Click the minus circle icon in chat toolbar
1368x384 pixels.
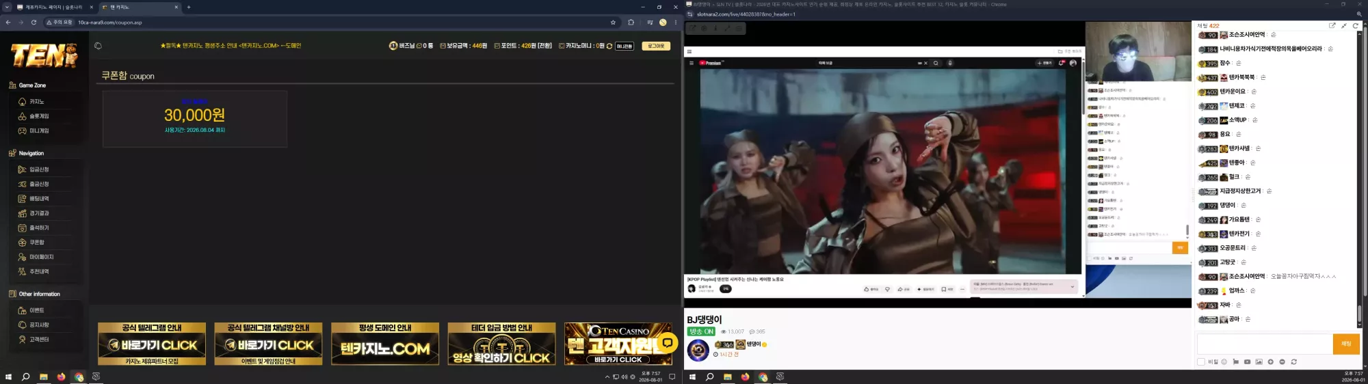[1282, 361]
